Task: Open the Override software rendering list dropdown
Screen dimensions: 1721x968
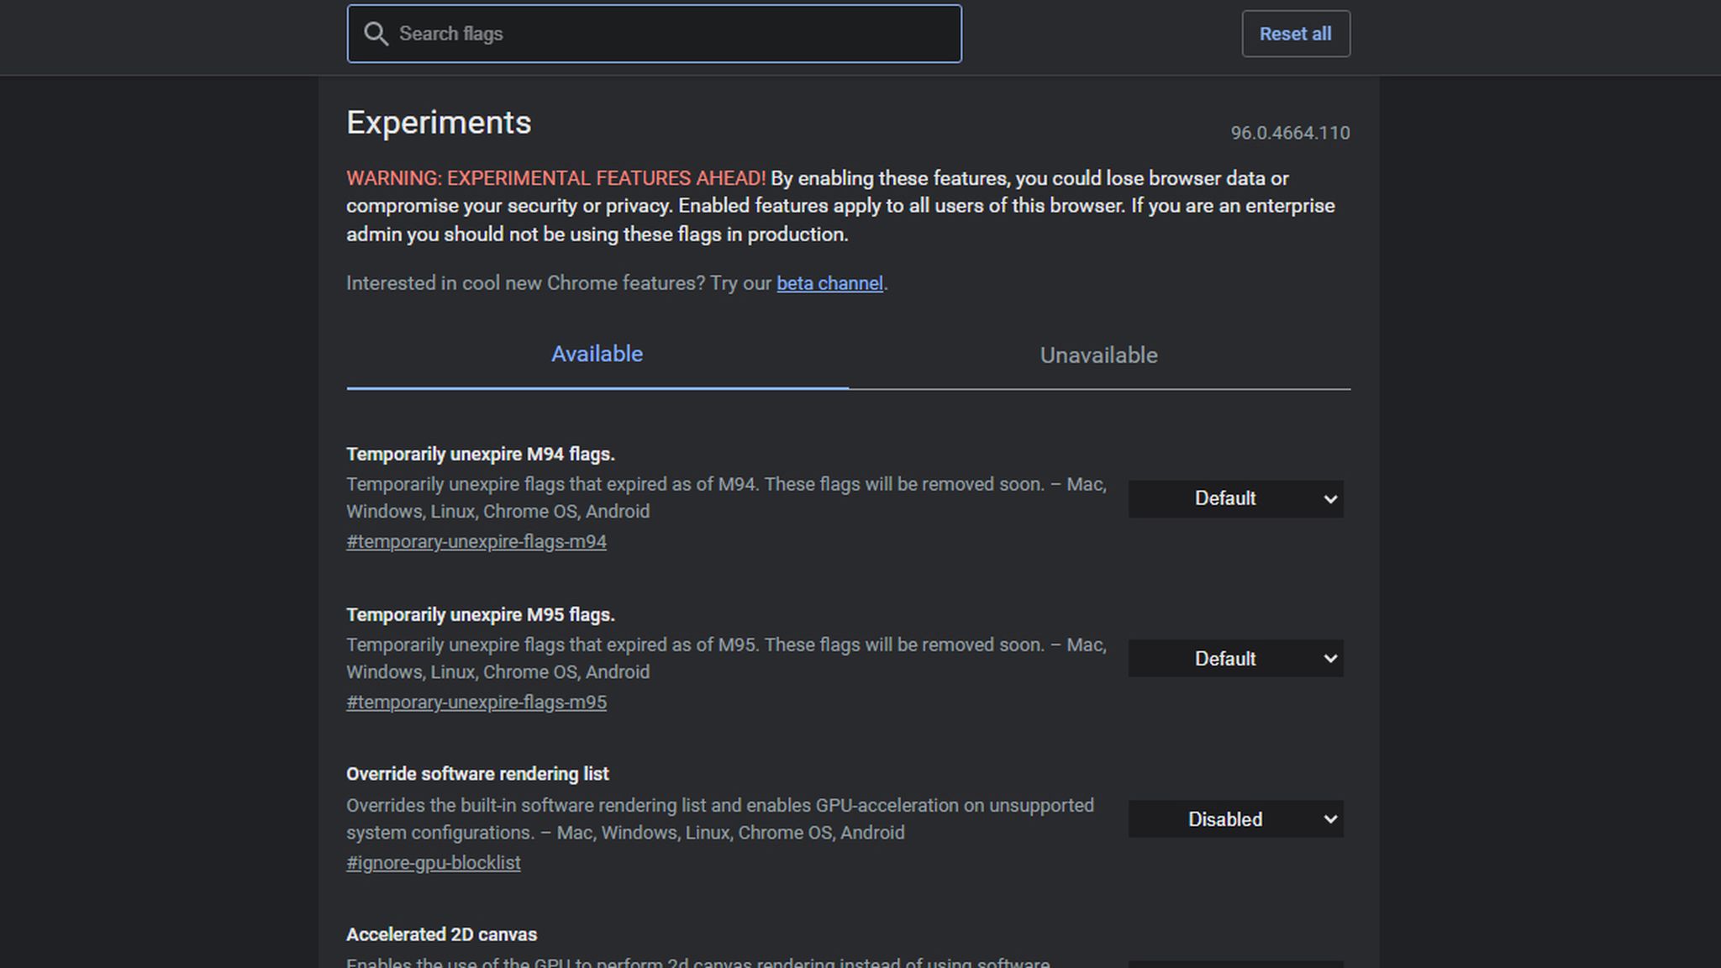Action: (x=1235, y=819)
